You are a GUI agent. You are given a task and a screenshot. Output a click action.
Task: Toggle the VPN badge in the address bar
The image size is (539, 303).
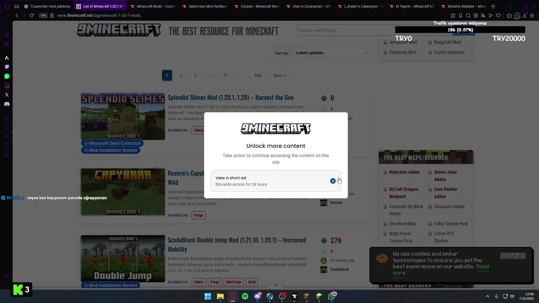[x=43, y=16]
